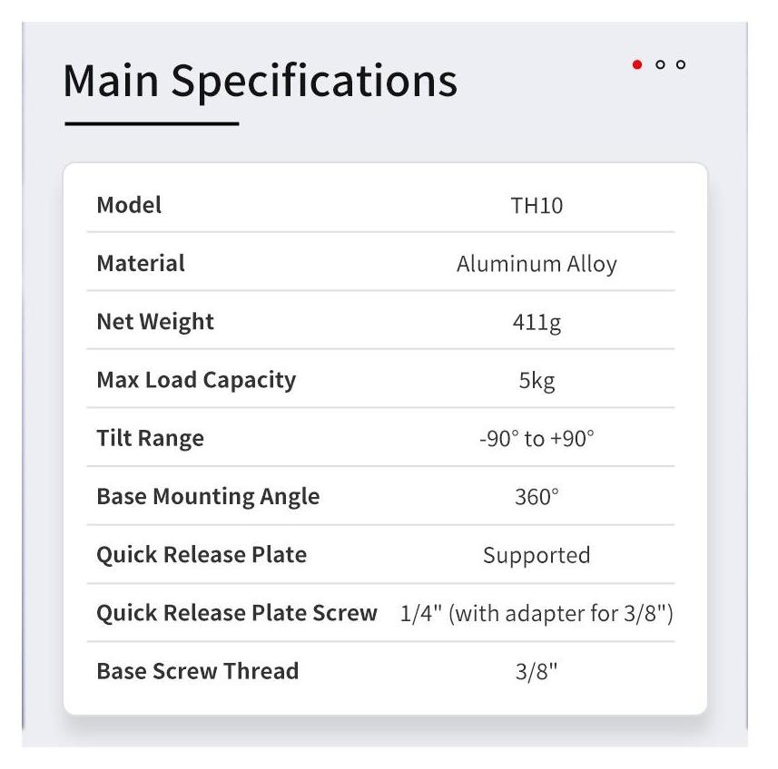
Task: Click the 5kg load capacity value
Action: click(537, 381)
